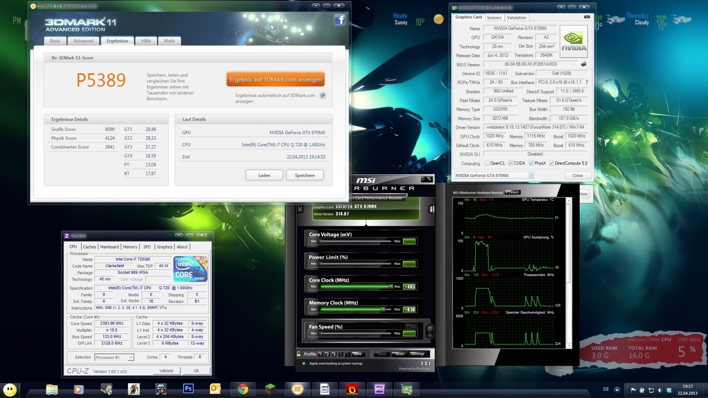Switch to CPU-Z purple taskbar icon

[x=380, y=389]
